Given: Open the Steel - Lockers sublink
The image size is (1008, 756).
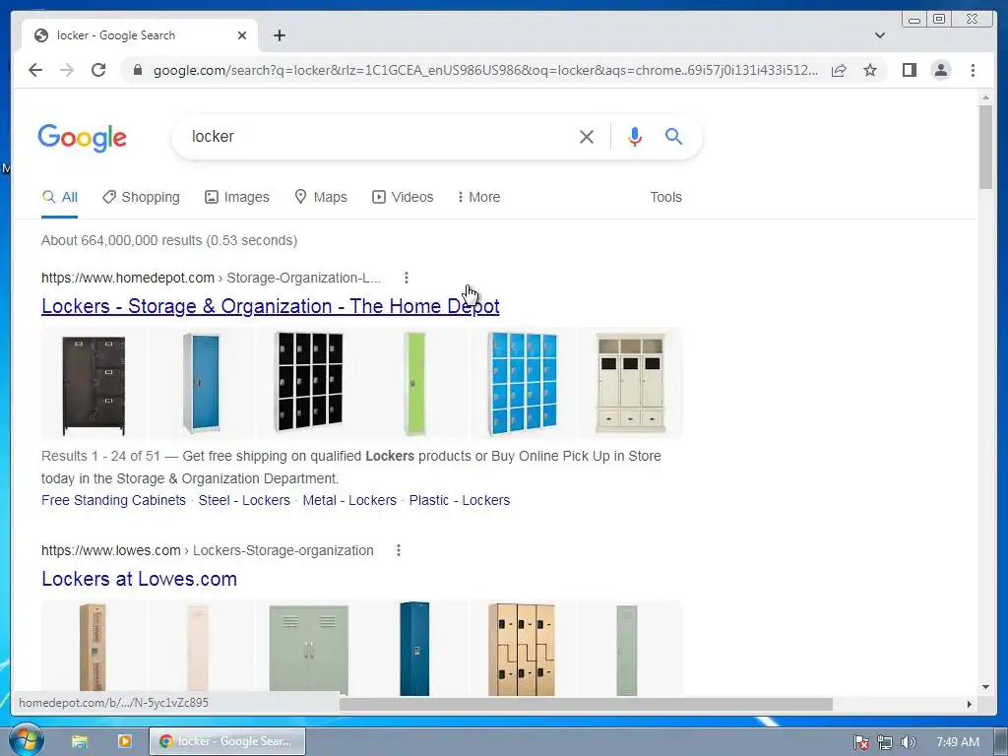Looking at the screenshot, I should coord(244,500).
